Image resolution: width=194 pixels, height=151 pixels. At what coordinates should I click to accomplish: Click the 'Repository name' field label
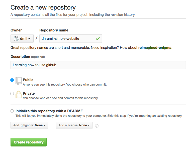[54, 30]
